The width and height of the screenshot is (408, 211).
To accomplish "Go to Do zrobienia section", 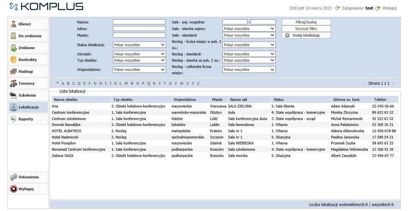I will click(x=28, y=36).
